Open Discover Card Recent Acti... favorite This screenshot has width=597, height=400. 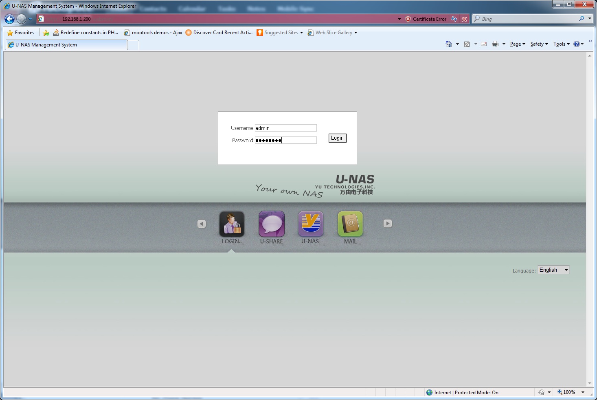click(219, 33)
